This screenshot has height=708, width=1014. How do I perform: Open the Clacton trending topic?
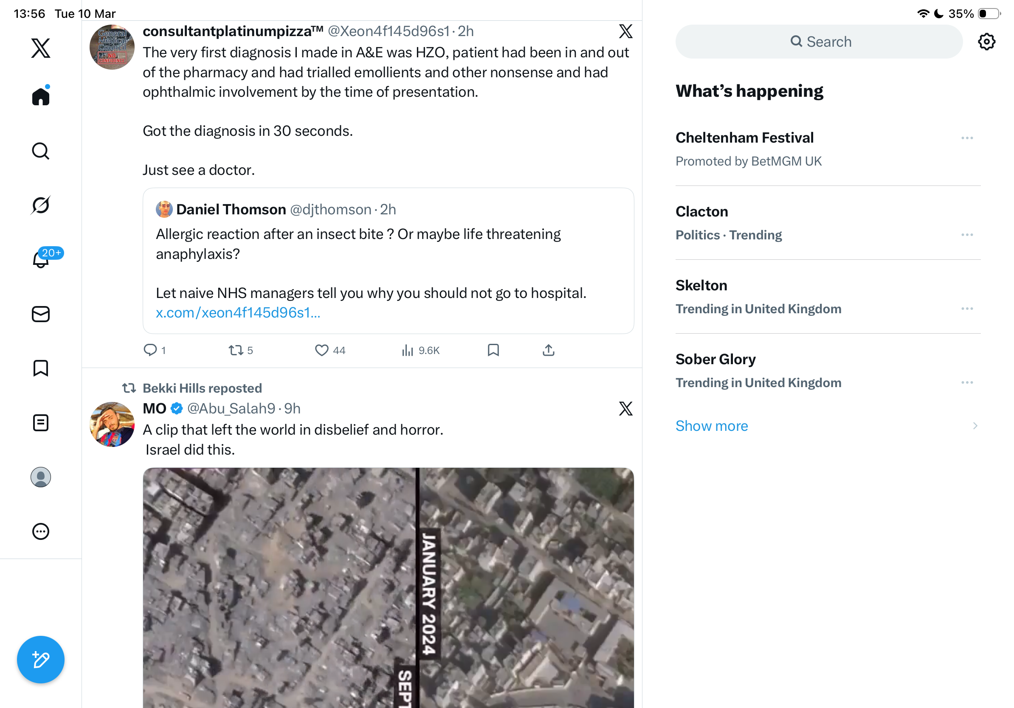(827, 222)
